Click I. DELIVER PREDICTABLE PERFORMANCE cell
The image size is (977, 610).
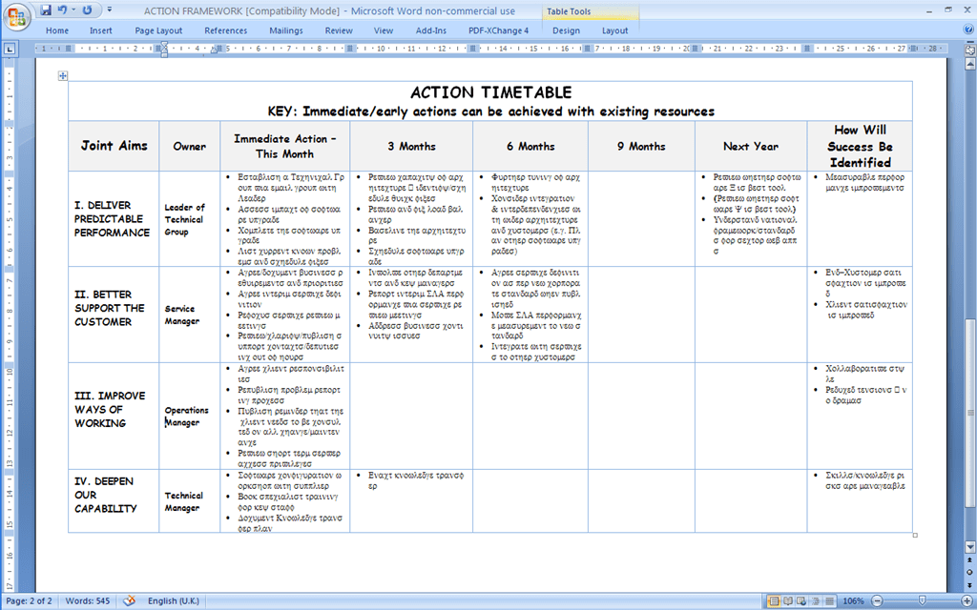(x=113, y=219)
